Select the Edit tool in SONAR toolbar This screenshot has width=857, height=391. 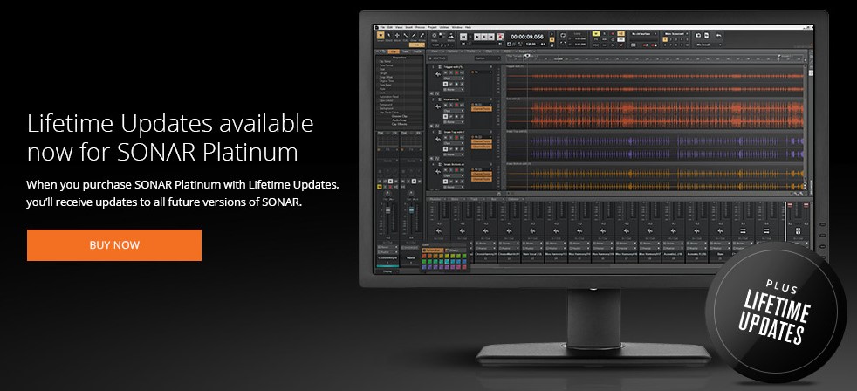click(x=406, y=36)
